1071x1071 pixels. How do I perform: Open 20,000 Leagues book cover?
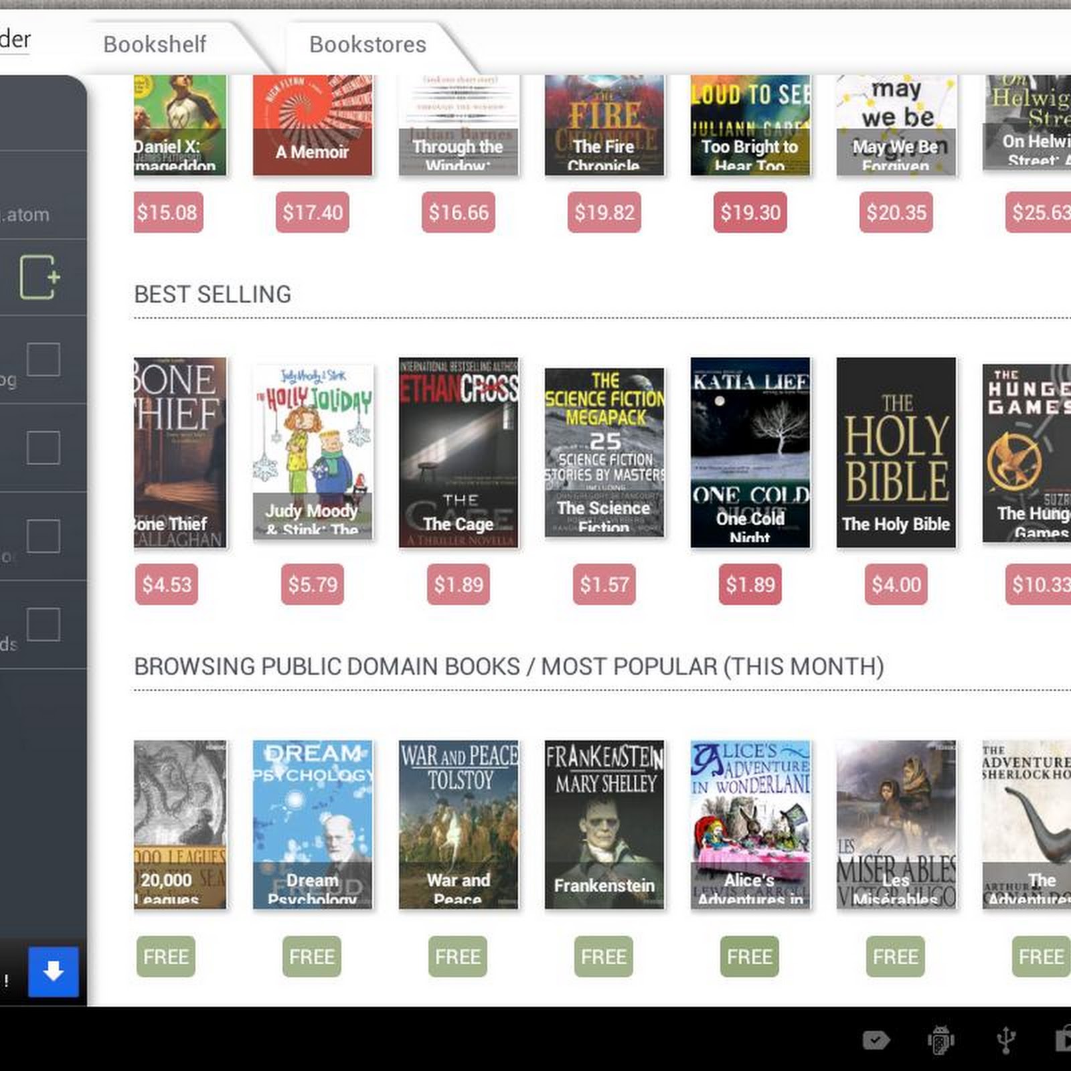tap(180, 825)
